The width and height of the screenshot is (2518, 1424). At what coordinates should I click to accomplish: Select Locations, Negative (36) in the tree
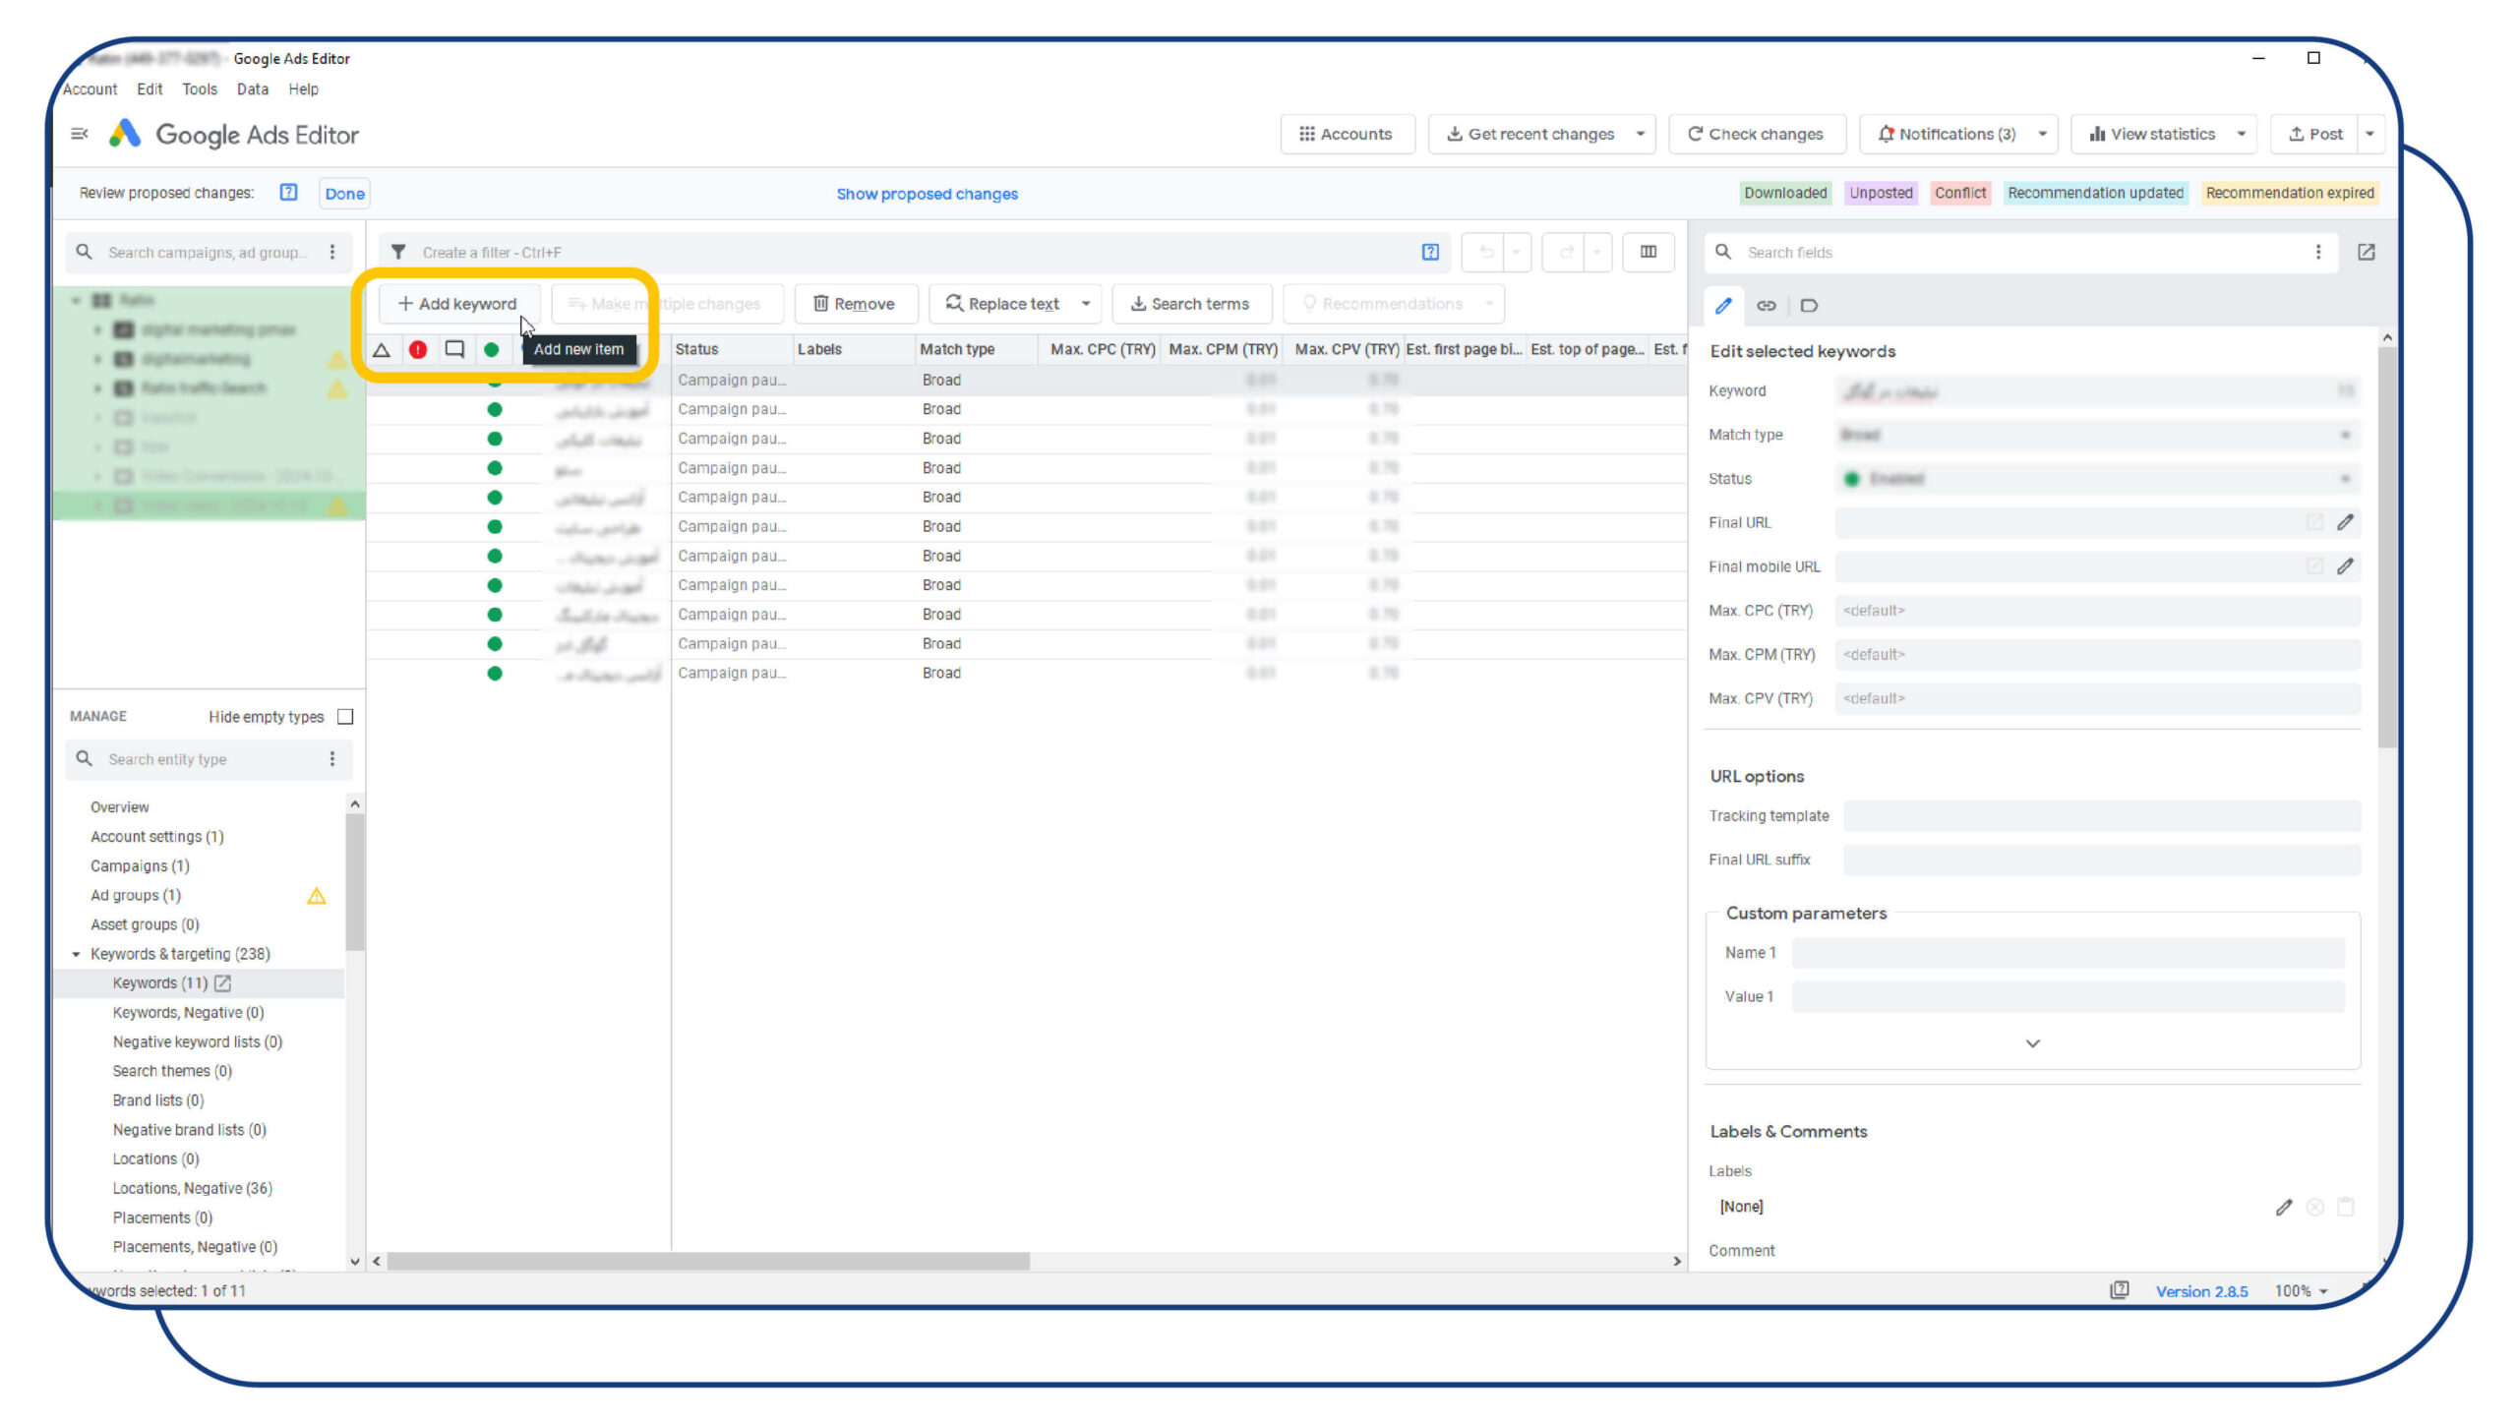[192, 1188]
